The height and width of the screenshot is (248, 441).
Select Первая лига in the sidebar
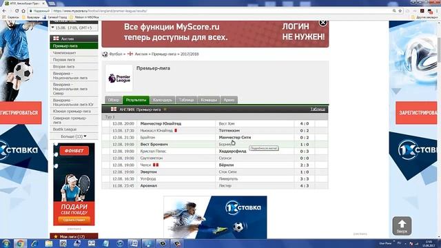[x=74, y=60]
